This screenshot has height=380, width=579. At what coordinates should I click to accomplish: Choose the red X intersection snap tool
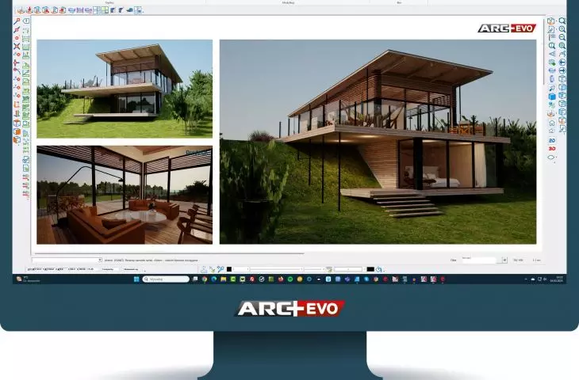click(17, 46)
